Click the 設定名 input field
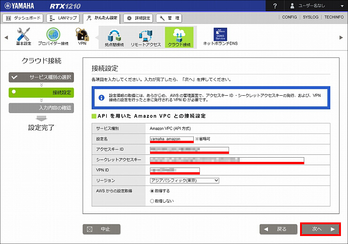 tap(172, 139)
